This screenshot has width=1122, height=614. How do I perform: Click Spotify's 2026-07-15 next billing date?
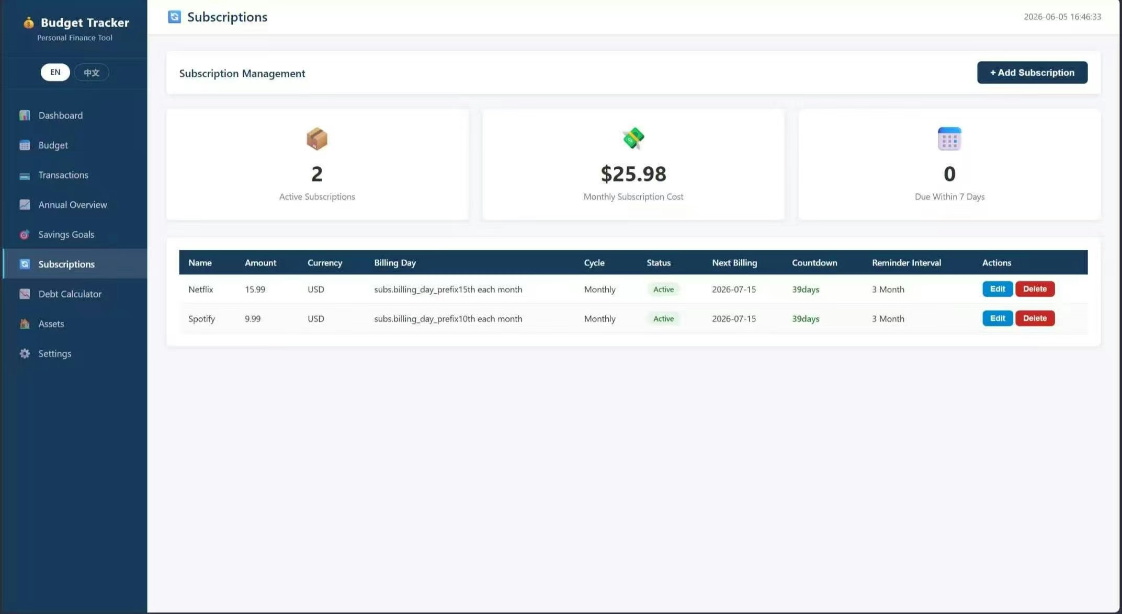click(734, 319)
